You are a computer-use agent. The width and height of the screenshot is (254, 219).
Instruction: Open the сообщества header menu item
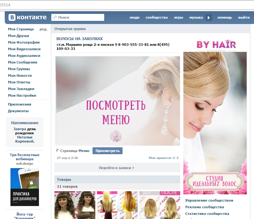tap(156, 18)
